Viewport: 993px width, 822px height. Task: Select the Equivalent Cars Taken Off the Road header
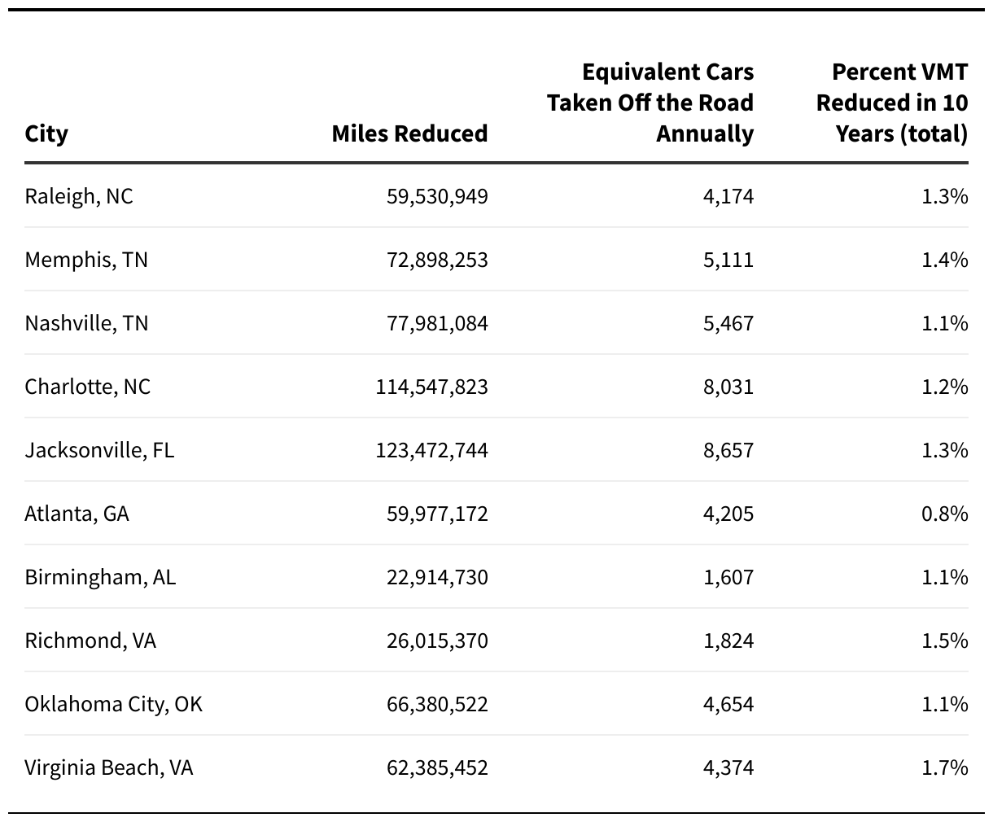click(650, 103)
